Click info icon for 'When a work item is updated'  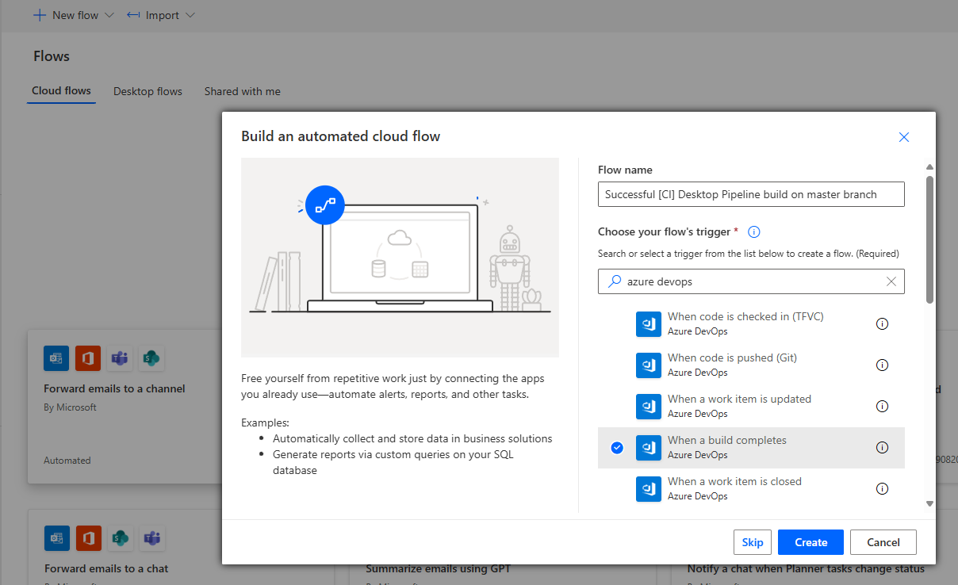[881, 407]
